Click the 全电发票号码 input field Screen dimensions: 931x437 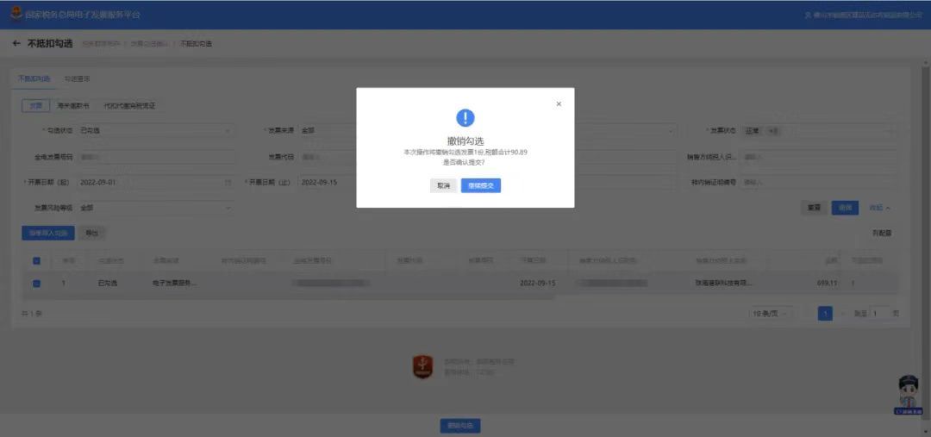click(x=155, y=157)
